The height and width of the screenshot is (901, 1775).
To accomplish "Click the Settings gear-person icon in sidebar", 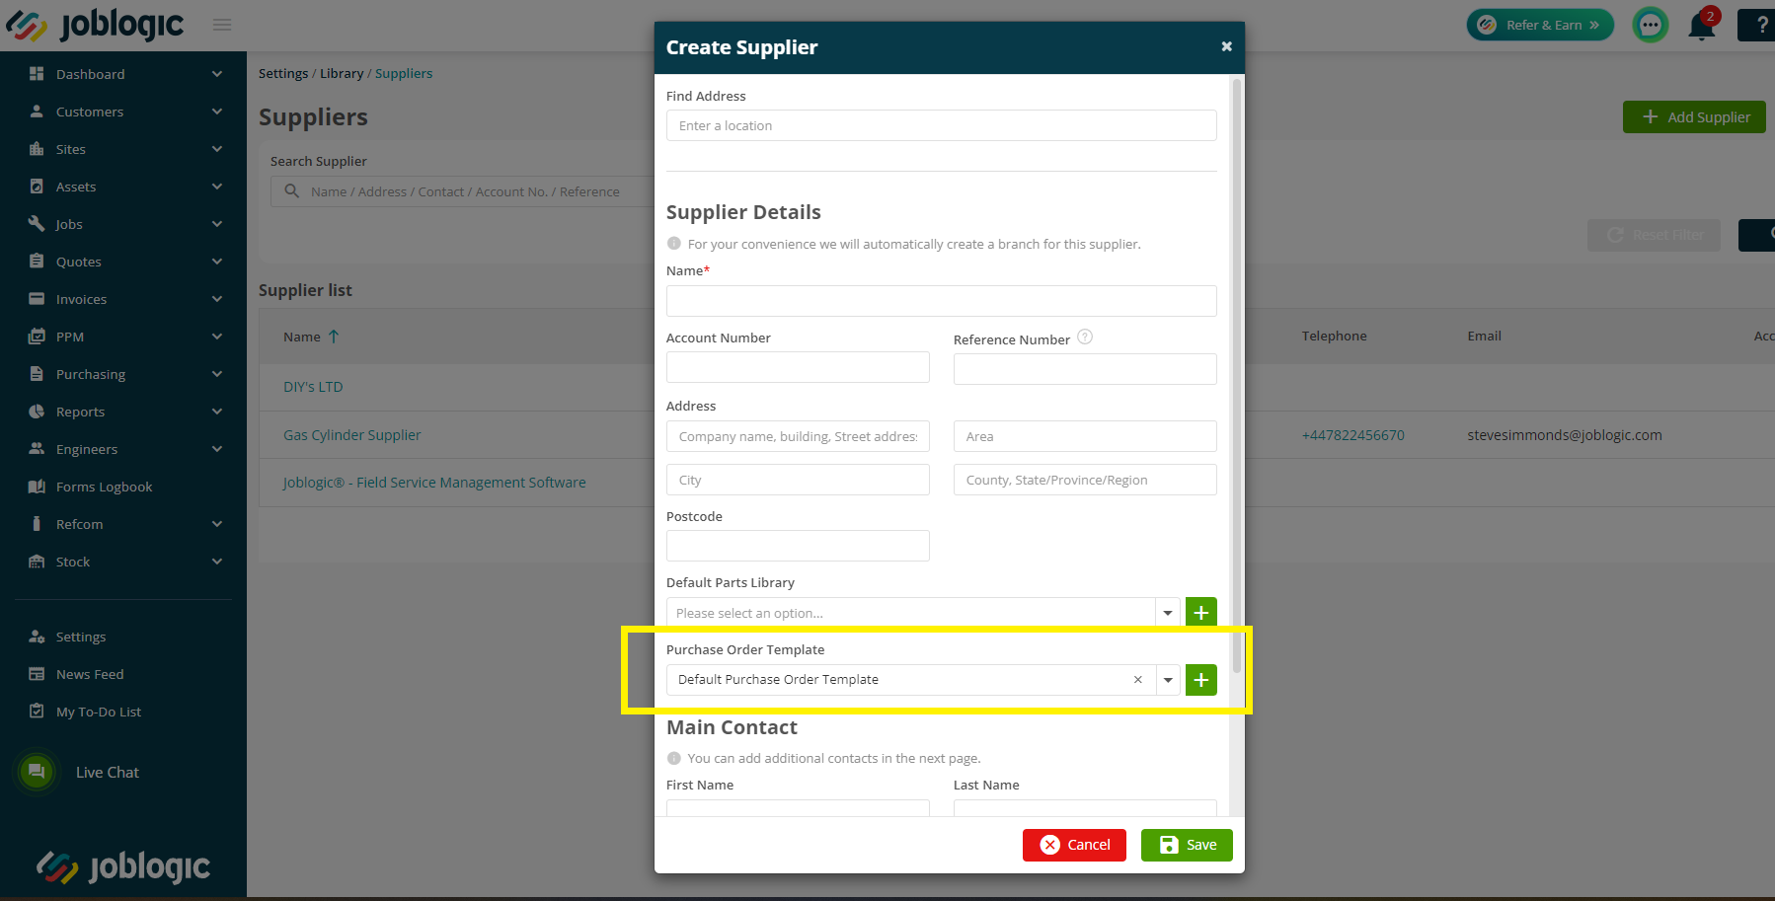I will (x=37, y=637).
